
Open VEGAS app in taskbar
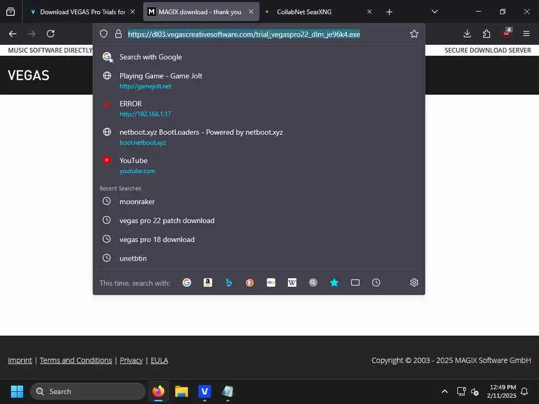point(205,391)
